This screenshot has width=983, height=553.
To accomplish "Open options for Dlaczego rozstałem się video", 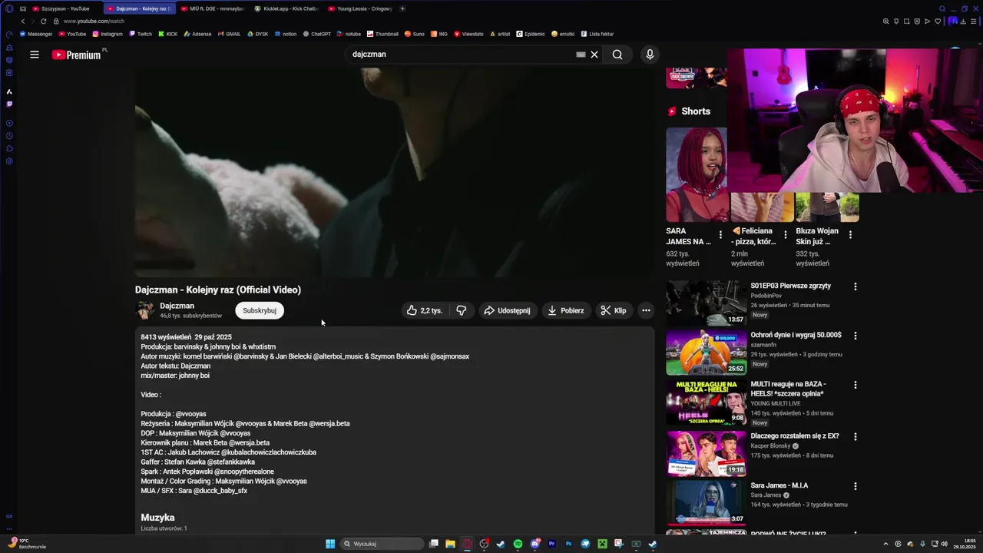I will click(856, 436).
